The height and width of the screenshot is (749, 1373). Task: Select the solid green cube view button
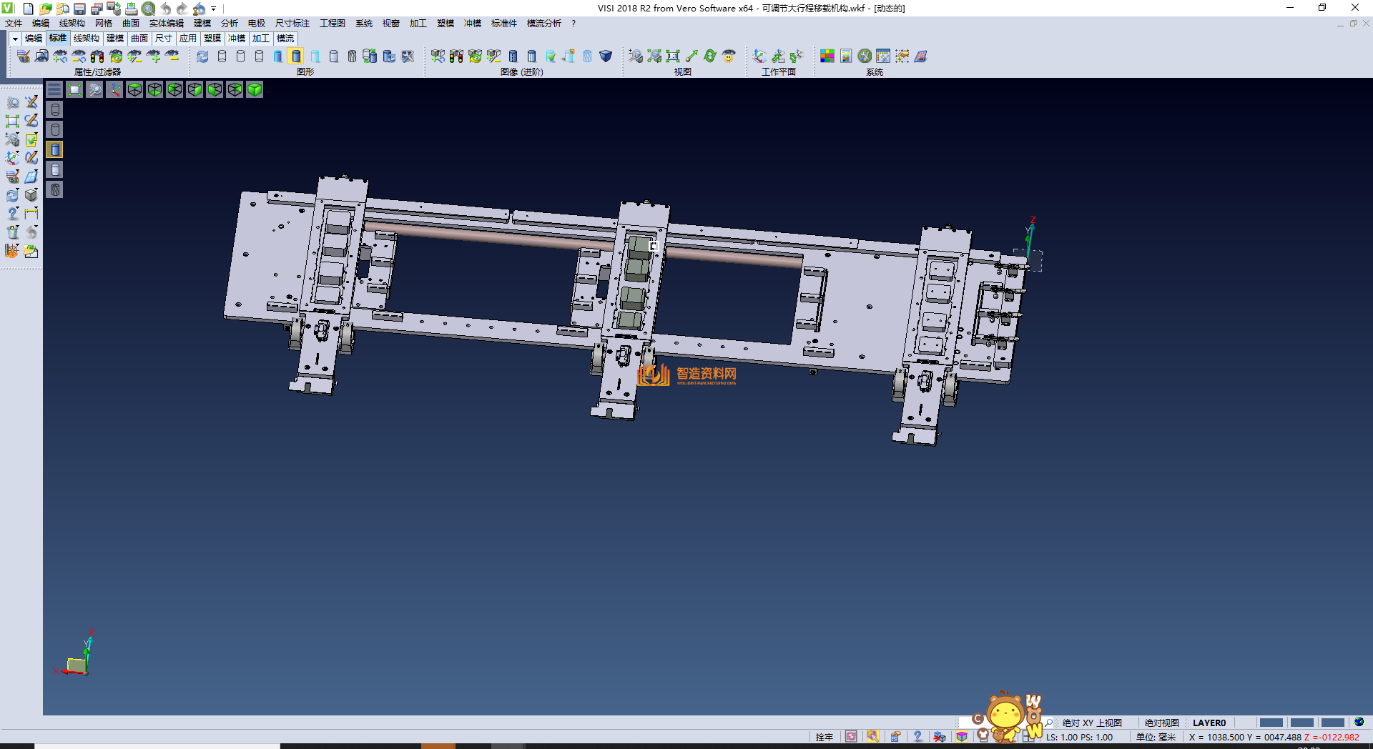click(255, 89)
